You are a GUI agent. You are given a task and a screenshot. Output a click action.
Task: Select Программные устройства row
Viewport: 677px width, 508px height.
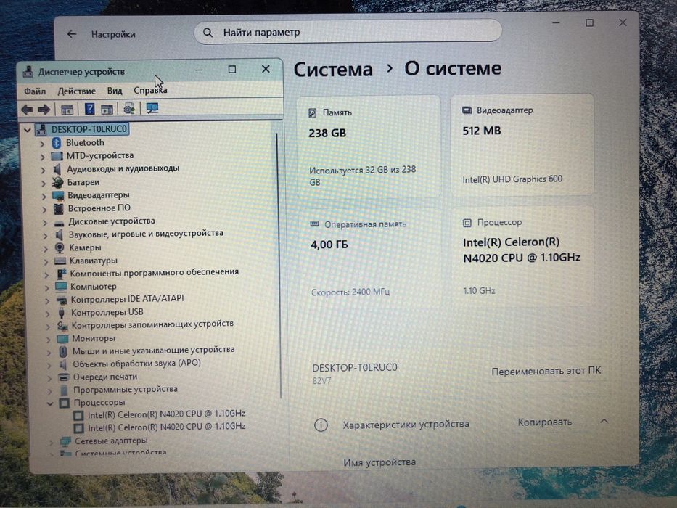(126, 390)
